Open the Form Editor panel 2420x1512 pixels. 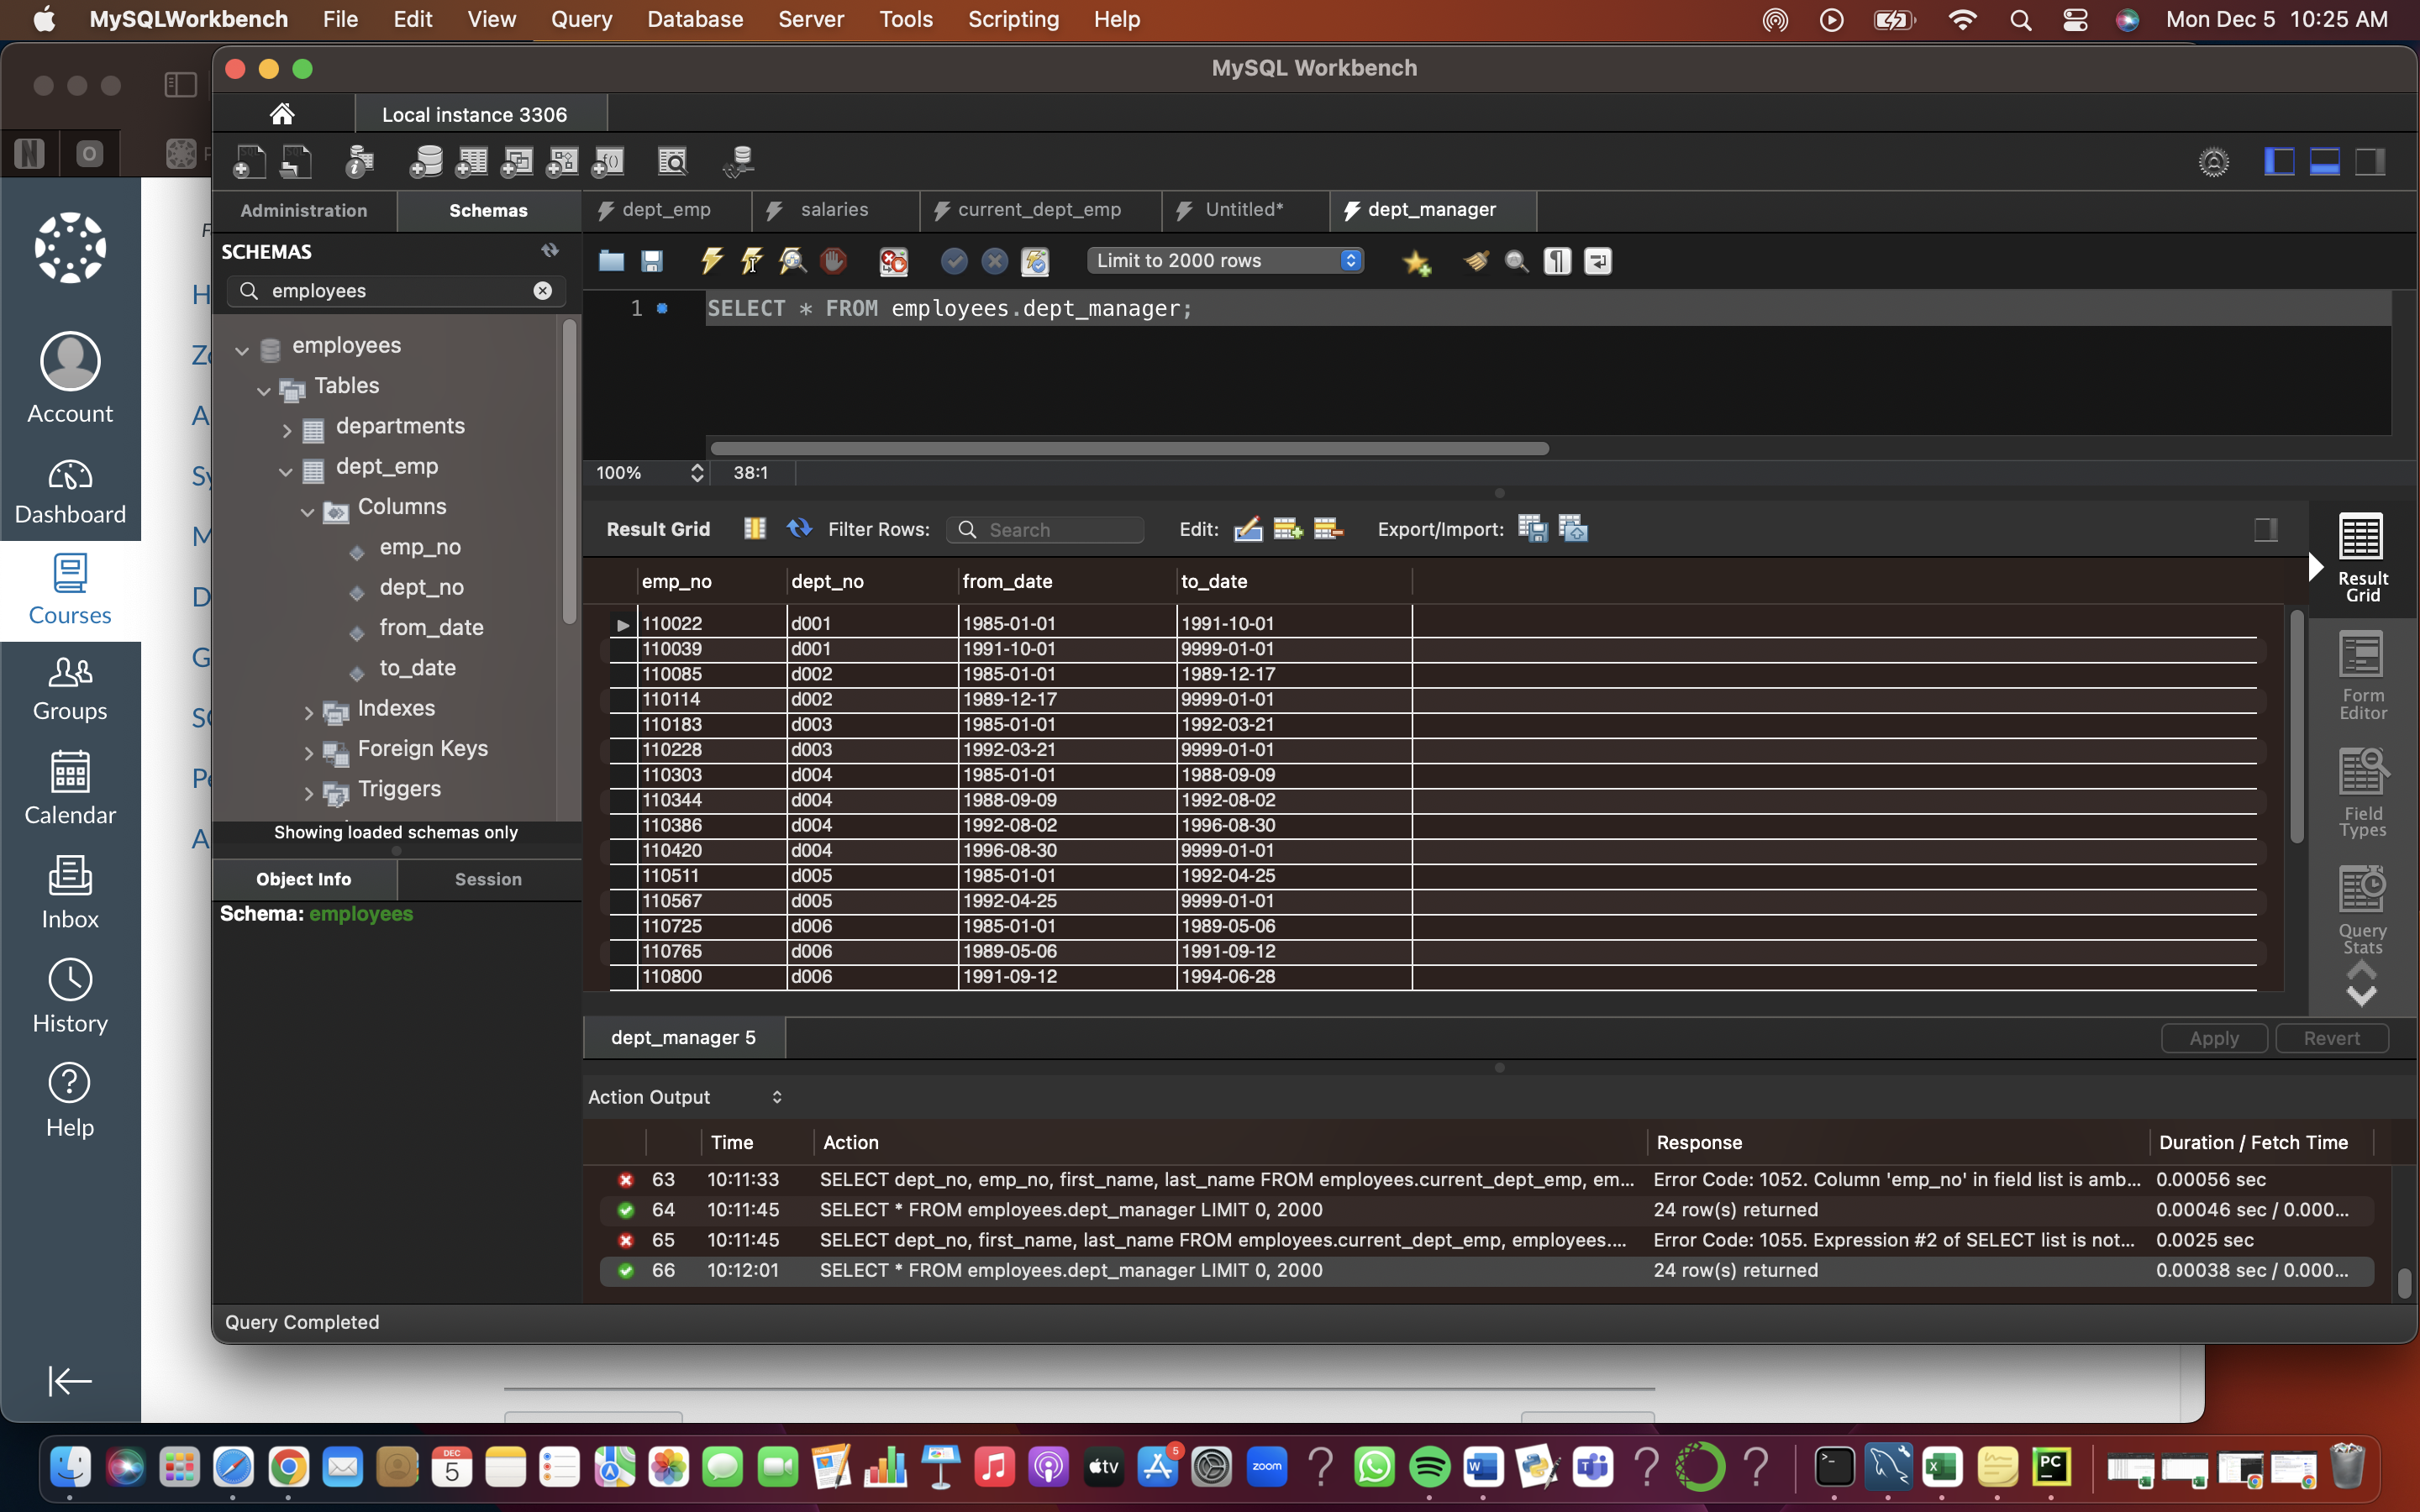point(2361,672)
